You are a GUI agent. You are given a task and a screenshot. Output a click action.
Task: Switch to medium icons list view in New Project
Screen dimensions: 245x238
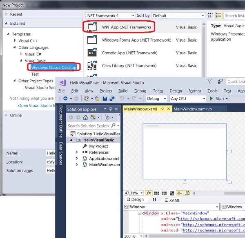click(218, 15)
